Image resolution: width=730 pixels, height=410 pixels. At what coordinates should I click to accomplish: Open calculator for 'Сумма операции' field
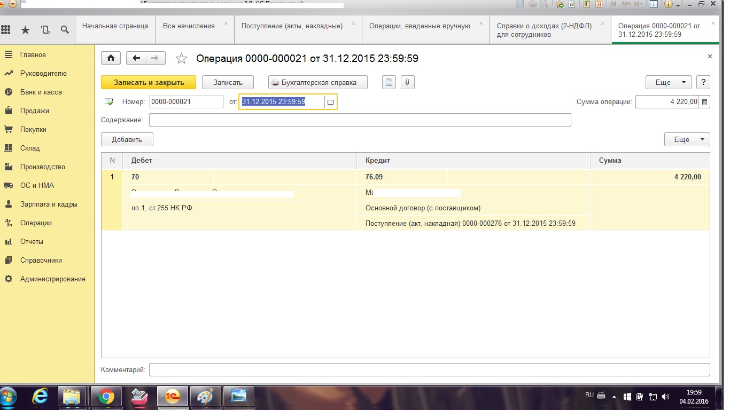(x=705, y=102)
